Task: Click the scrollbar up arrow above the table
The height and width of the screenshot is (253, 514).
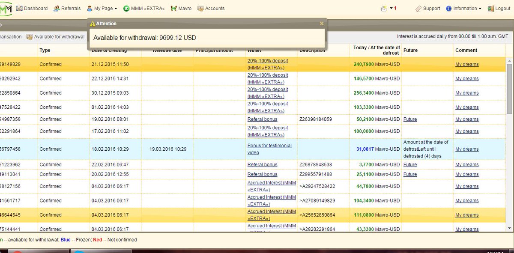Action: [510, 61]
